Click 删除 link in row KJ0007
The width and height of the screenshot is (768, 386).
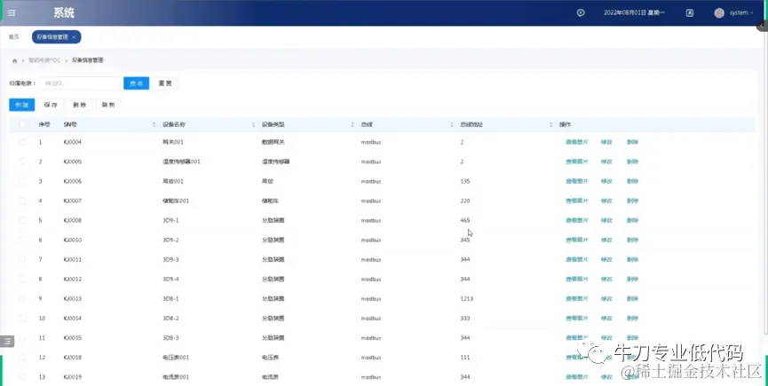632,201
